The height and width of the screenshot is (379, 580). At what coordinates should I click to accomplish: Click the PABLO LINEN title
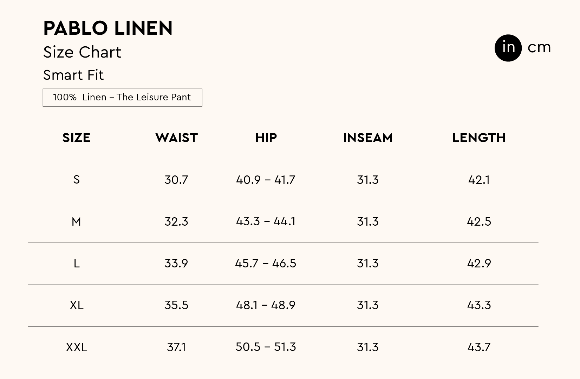[x=108, y=28]
